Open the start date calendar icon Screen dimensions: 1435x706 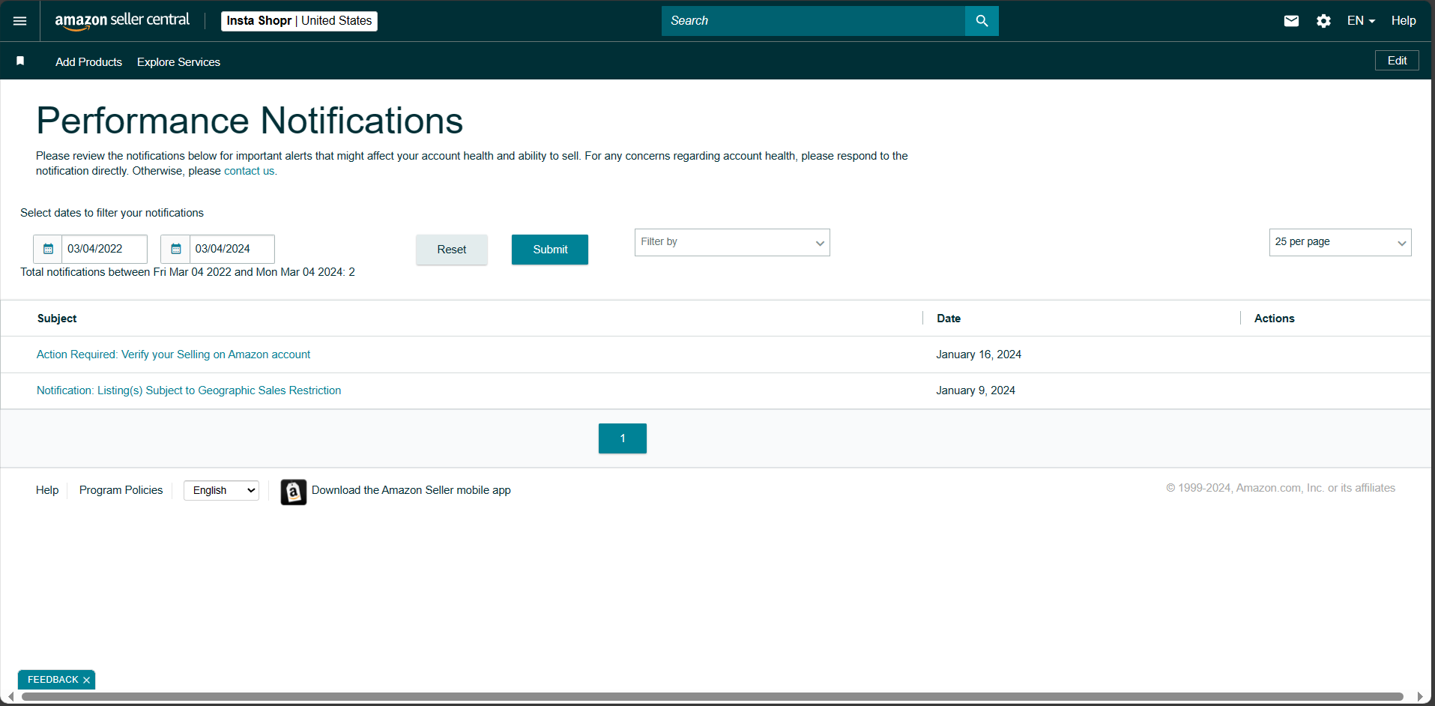tap(48, 249)
